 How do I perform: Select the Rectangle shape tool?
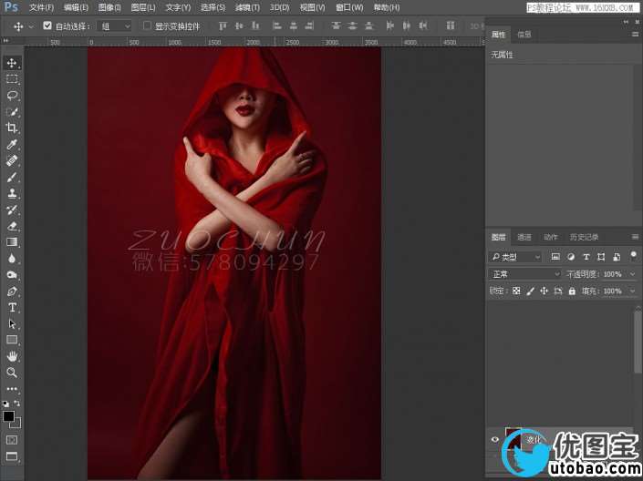click(12, 340)
